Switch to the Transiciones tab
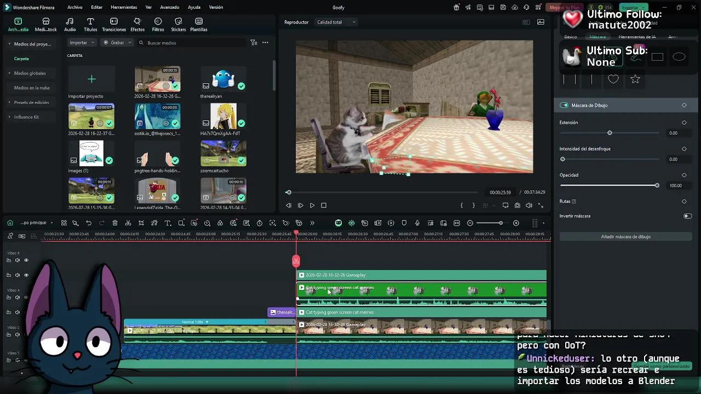701x394 pixels. tap(114, 25)
